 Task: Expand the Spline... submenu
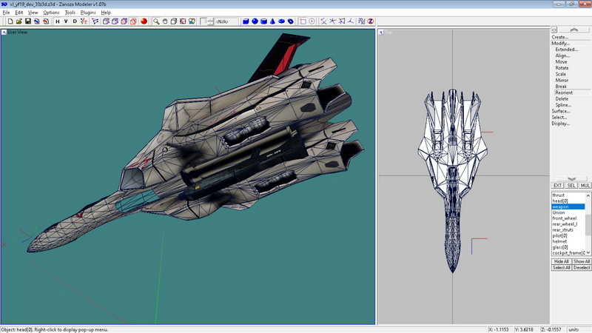[x=563, y=105]
